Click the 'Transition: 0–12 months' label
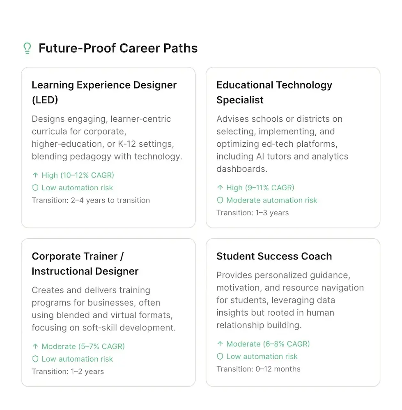The height and width of the screenshot is (410, 402). [x=258, y=369]
